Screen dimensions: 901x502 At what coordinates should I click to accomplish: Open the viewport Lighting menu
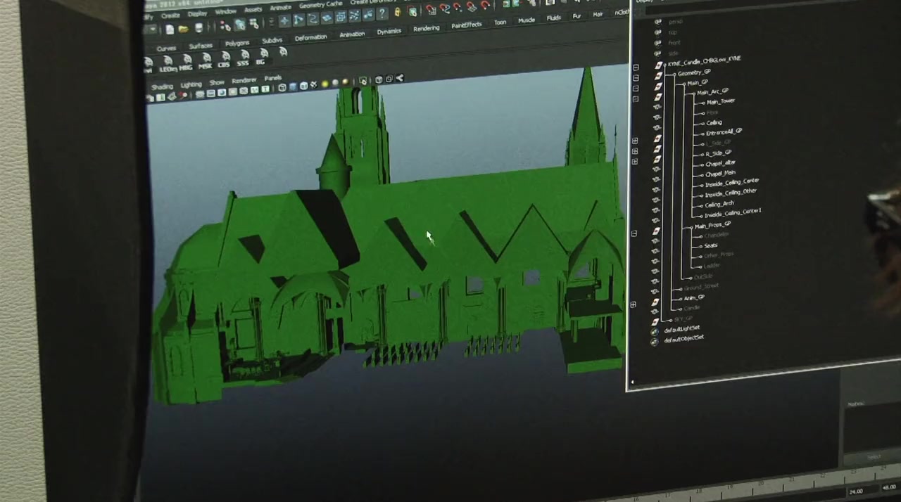pyautogui.click(x=191, y=84)
